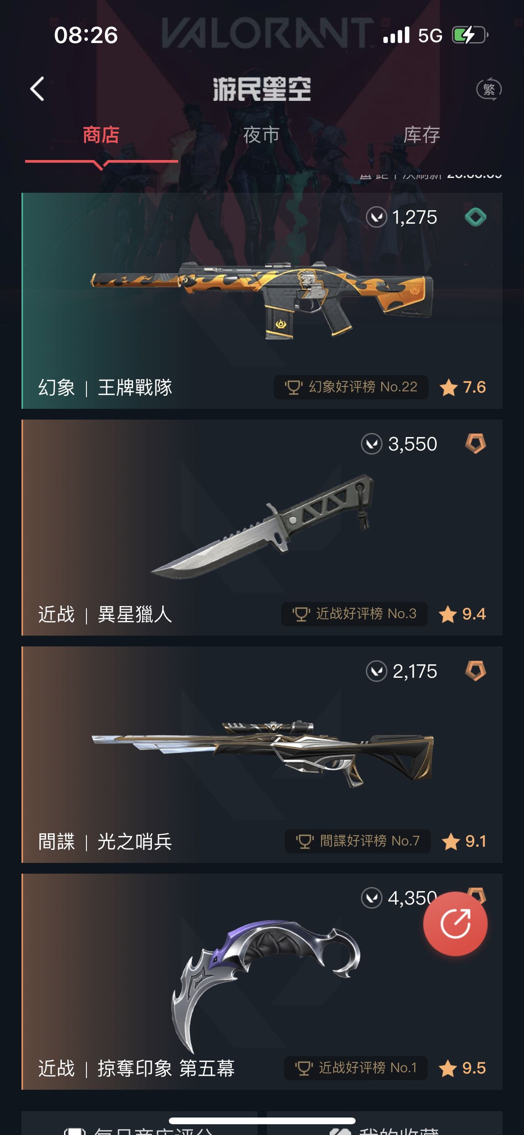Select the 商店 store tab

point(101,135)
